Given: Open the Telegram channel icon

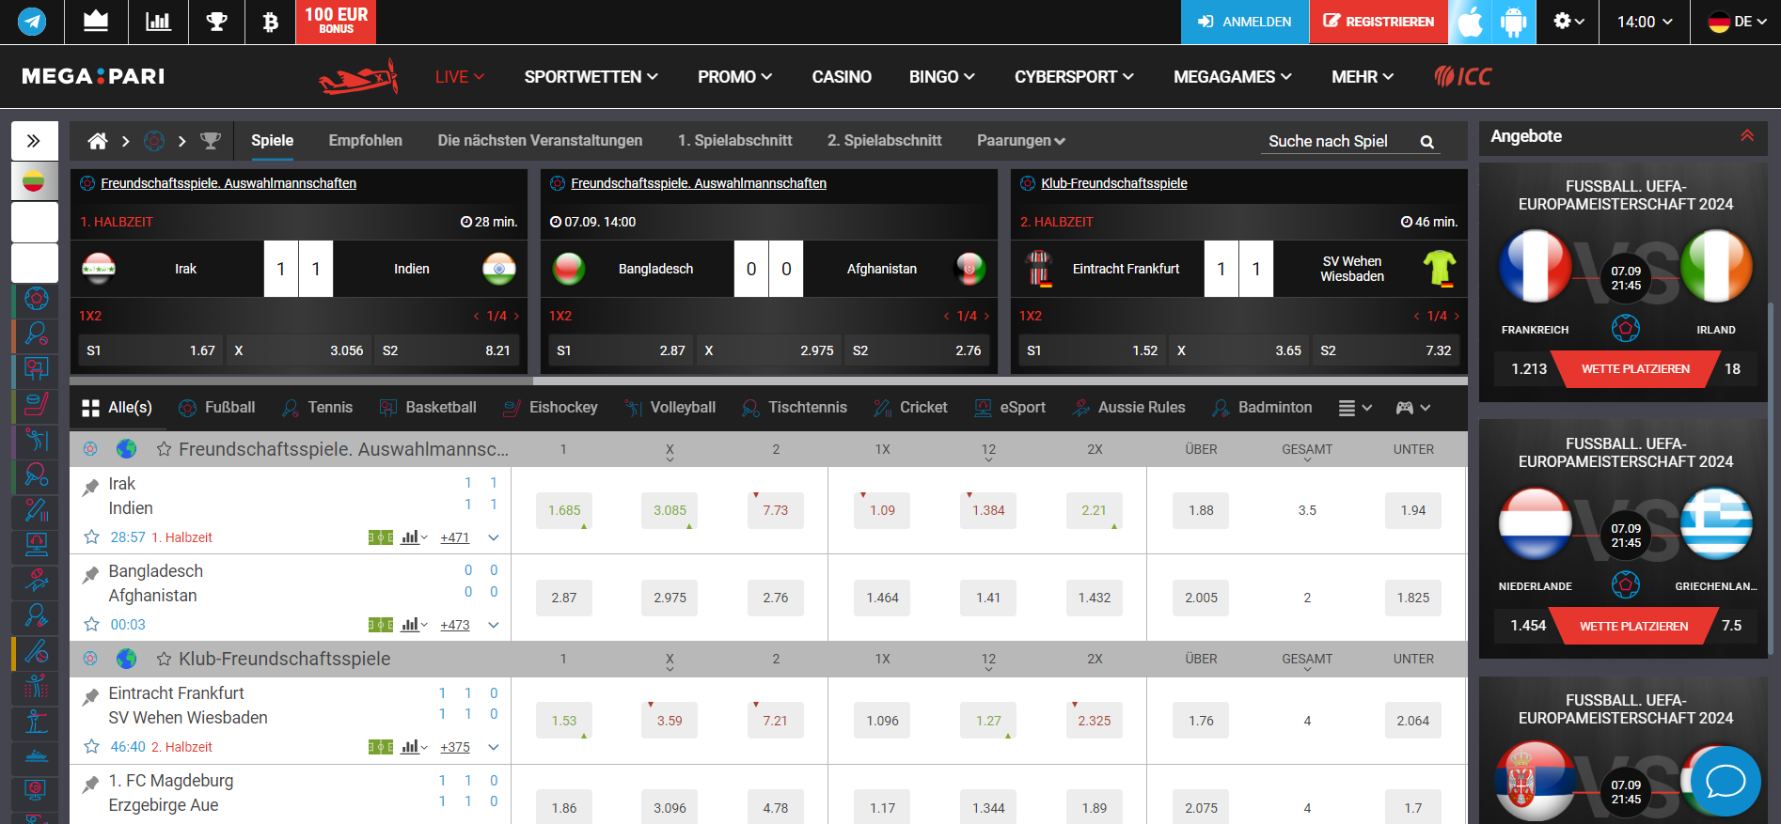Looking at the screenshot, I should (32, 21).
